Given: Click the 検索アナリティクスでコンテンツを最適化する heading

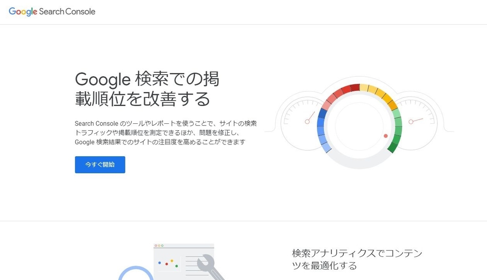Looking at the screenshot, I should (x=356, y=260).
